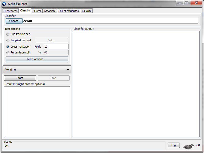Screen dimensions: 204x153
Task: Open the Cluster tab
Action: coord(37,11)
